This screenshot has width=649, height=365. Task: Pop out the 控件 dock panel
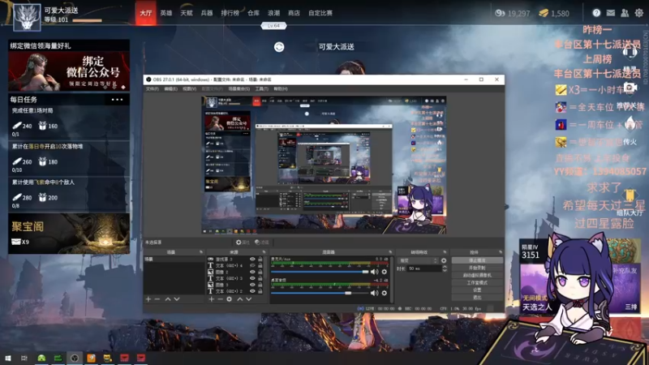501,252
